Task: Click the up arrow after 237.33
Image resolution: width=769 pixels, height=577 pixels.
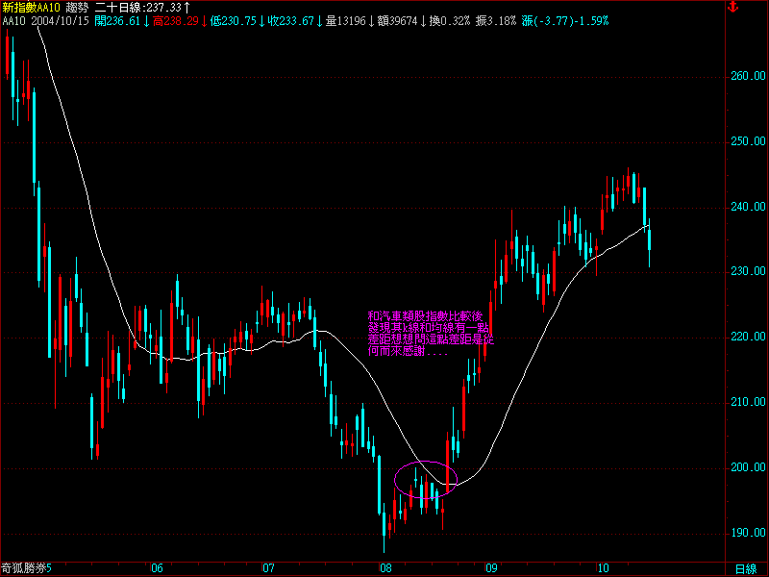Action: pos(186,8)
